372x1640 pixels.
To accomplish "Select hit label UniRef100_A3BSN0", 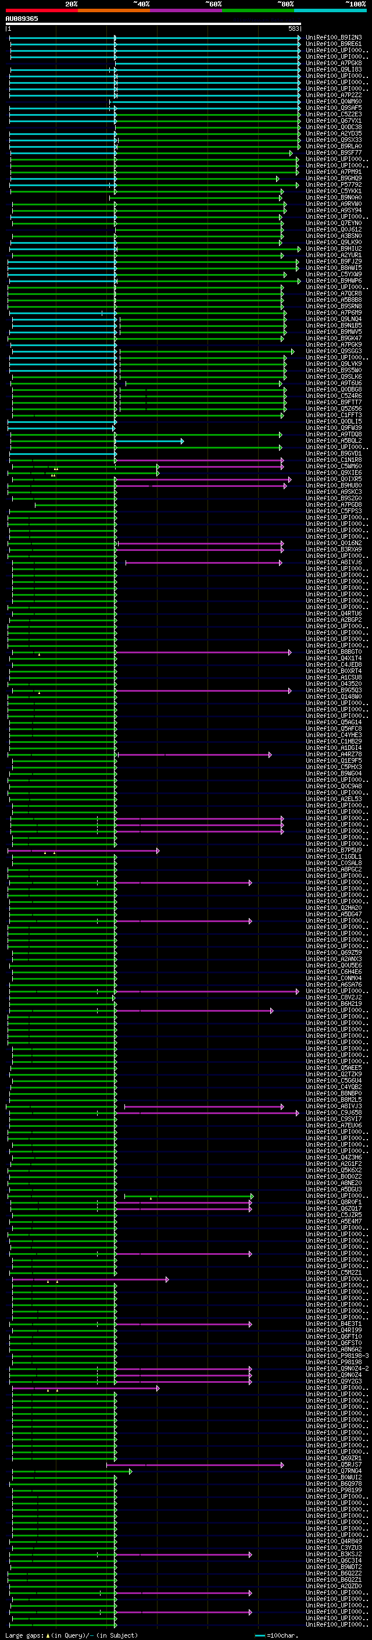I will coord(334,236).
